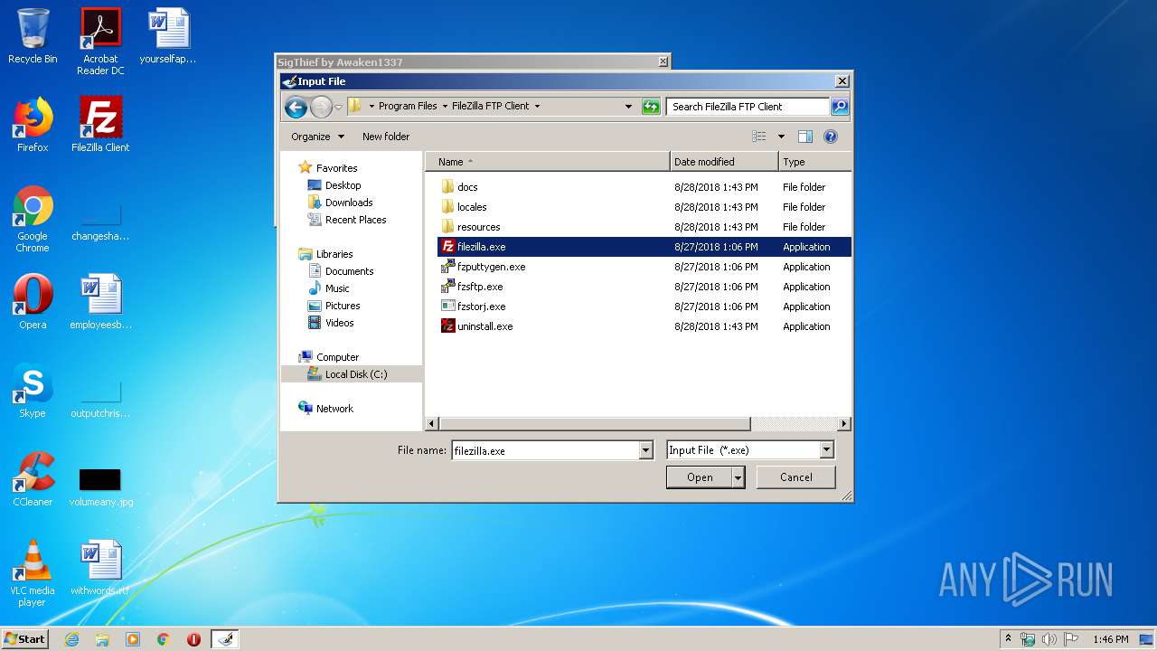Click the volume icon in system tray
Image resolution: width=1157 pixels, height=651 pixels.
(1049, 639)
